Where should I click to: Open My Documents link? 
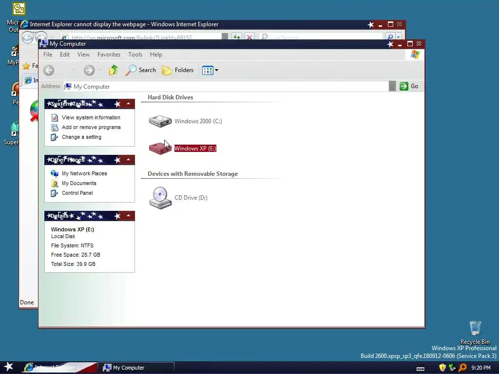click(79, 183)
